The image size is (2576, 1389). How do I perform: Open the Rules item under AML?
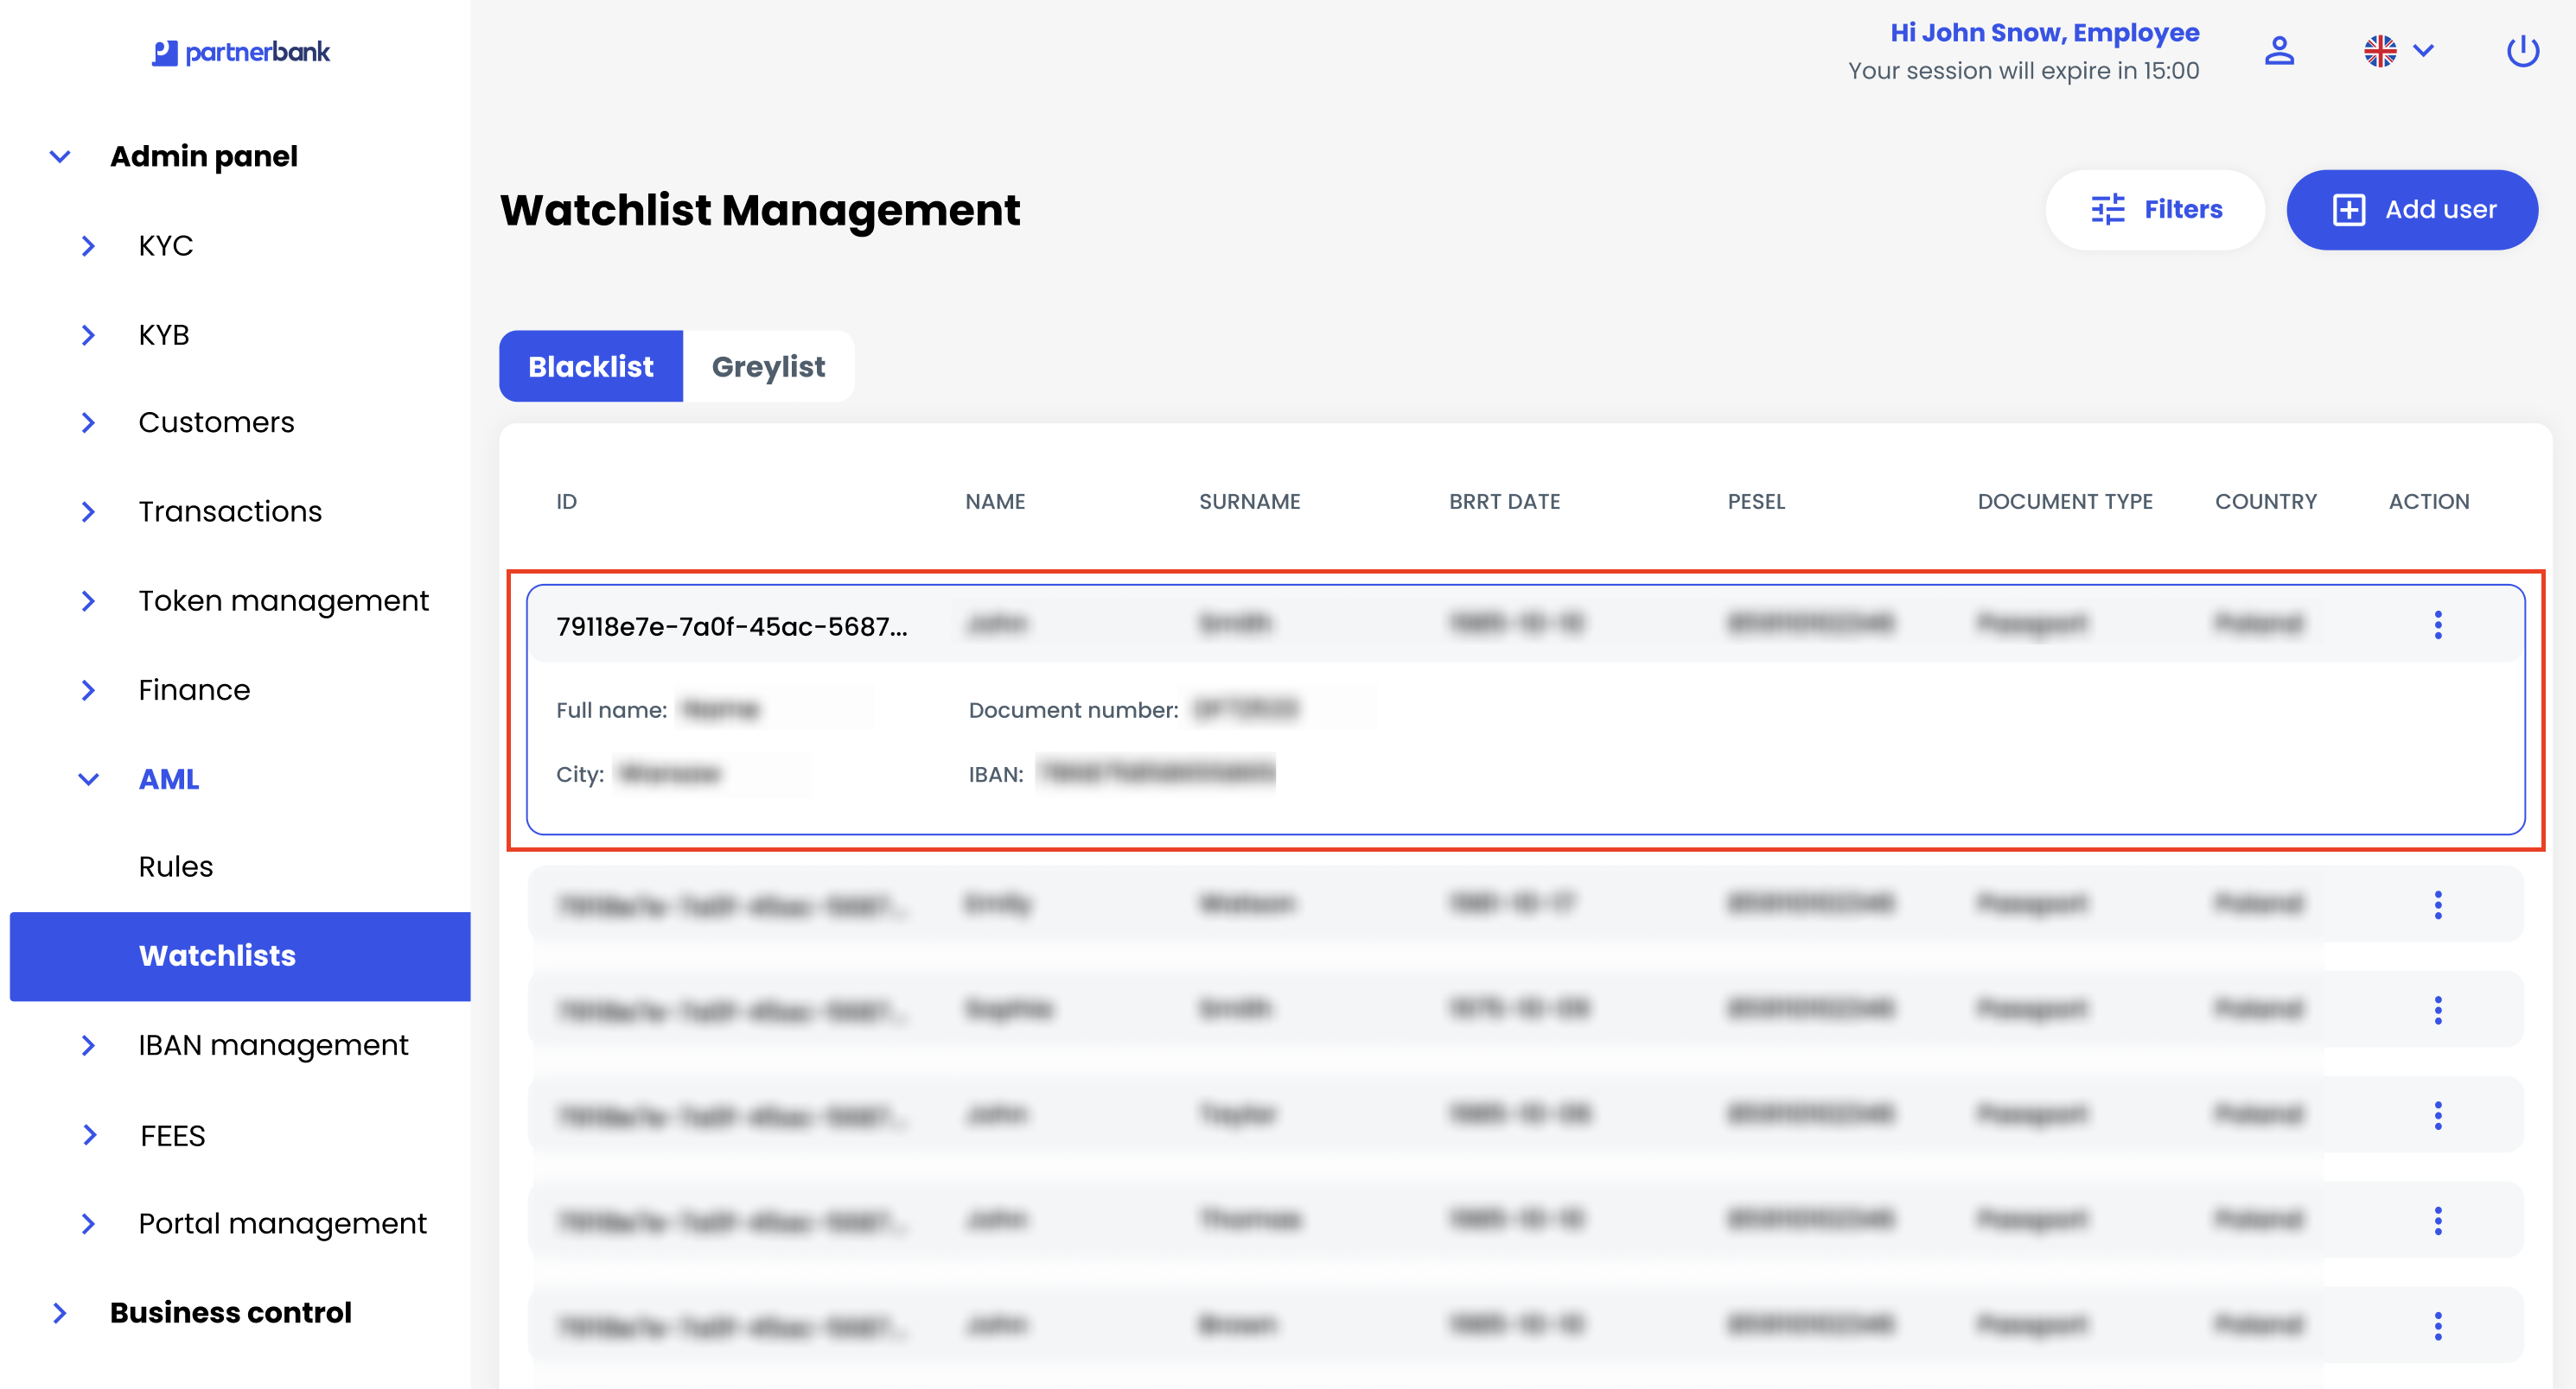click(x=176, y=866)
